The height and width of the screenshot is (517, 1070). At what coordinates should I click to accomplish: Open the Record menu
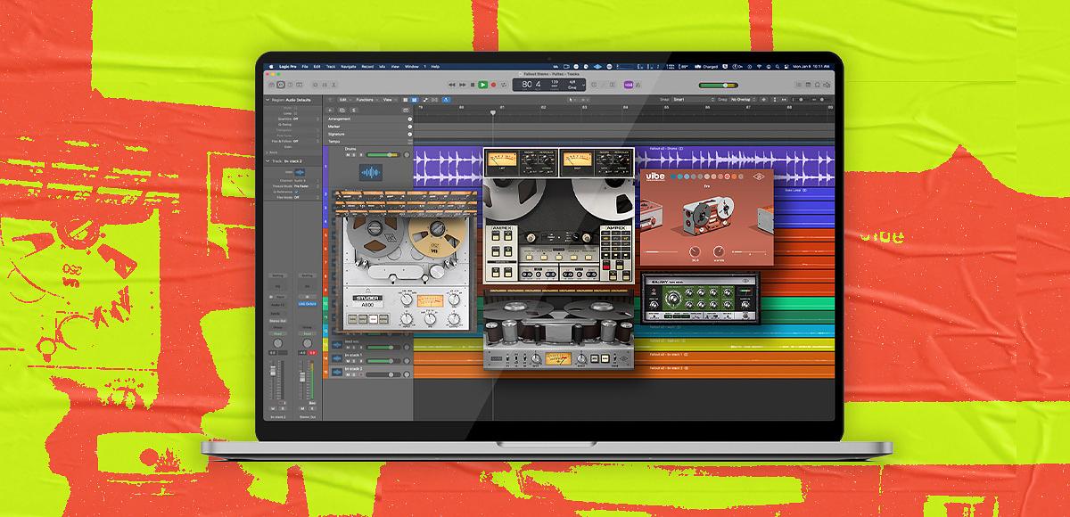(x=367, y=67)
